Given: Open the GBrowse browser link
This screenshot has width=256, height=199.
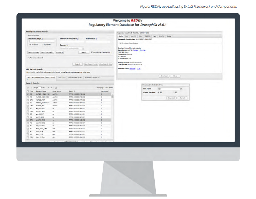Looking at the screenshot, I should 132,68.
